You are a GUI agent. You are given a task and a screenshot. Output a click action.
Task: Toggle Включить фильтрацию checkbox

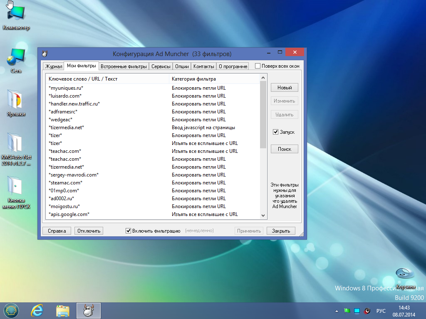[128, 231]
